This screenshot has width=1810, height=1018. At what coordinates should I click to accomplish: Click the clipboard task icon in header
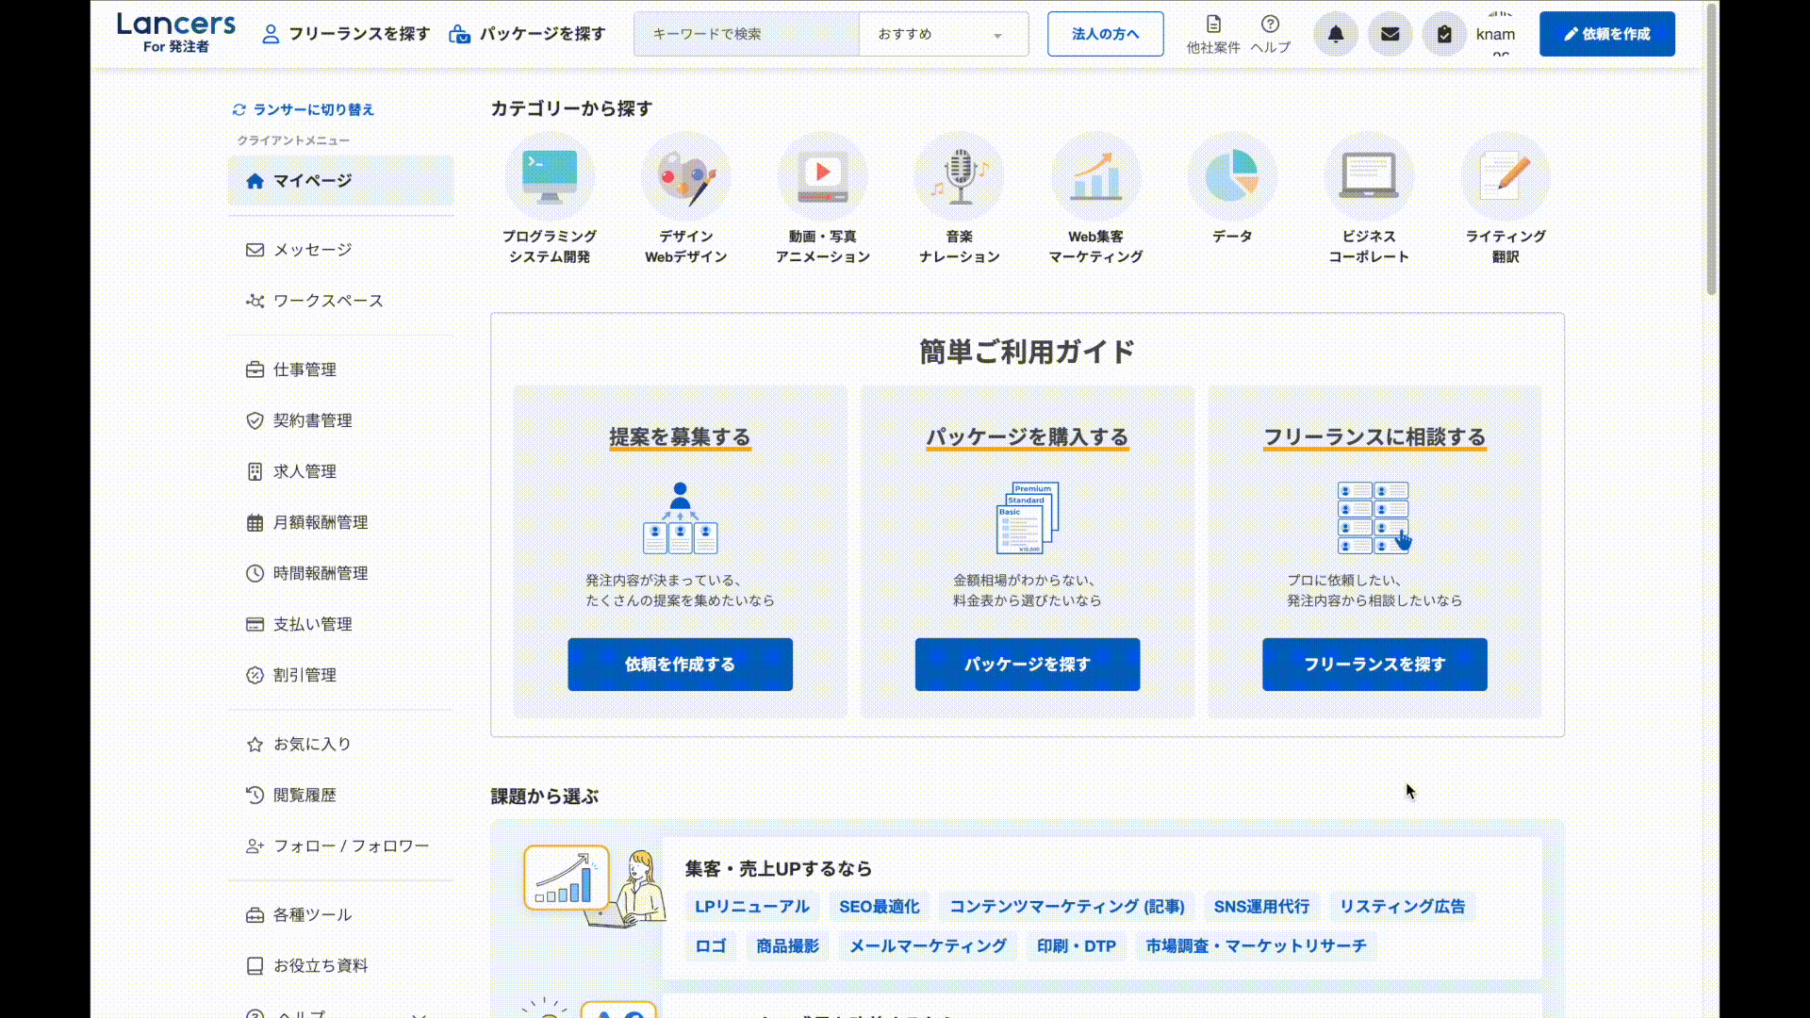point(1444,34)
